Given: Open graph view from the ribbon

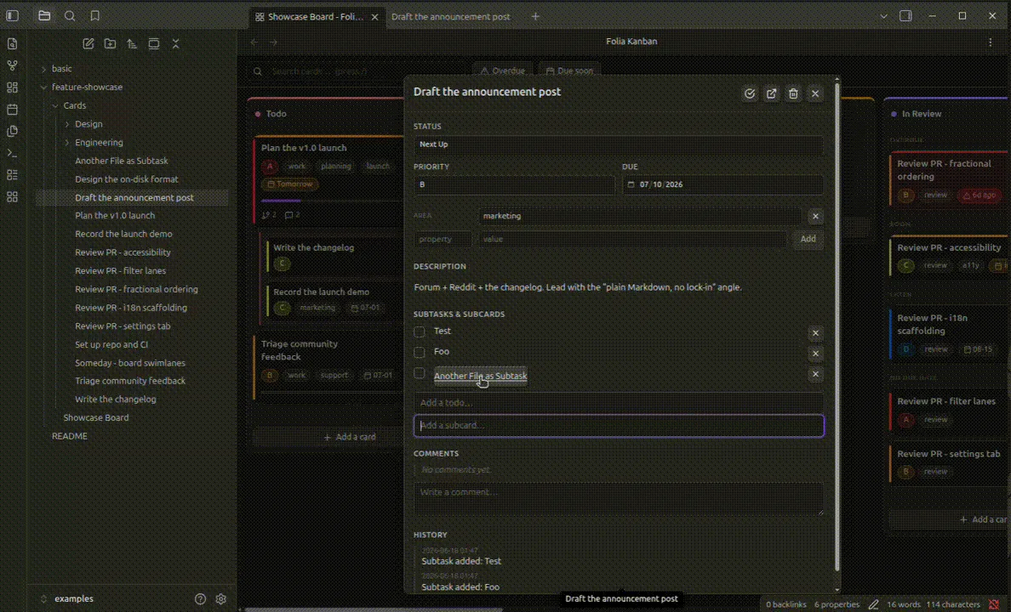Looking at the screenshot, I should click(12, 65).
